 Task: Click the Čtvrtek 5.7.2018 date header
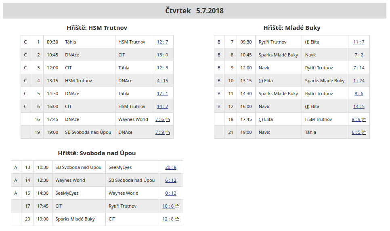click(x=194, y=11)
